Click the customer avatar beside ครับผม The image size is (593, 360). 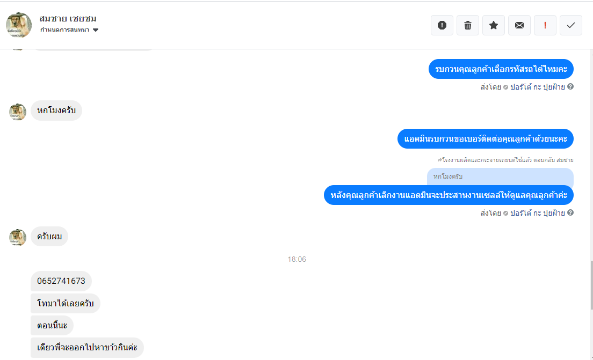click(x=17, y=238)
